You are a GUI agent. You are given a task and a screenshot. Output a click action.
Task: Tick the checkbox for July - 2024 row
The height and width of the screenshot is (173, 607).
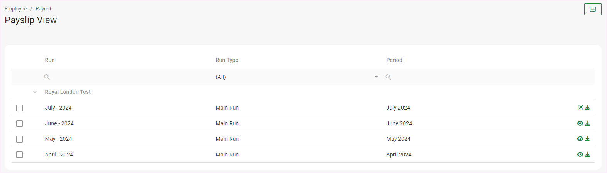pos(20,108)
